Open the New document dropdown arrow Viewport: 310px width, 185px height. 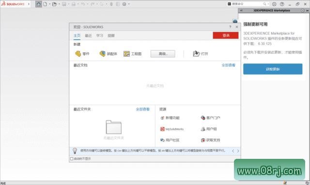point(49,4)
